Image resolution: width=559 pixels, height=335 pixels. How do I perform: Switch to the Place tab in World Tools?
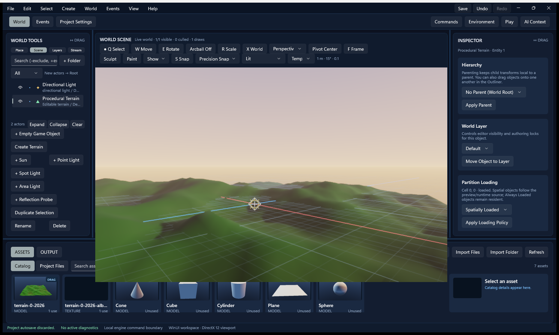(19, 50)
